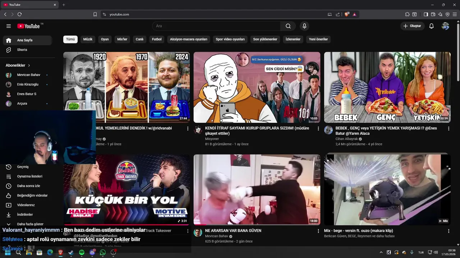460x258 pixels.
Task: Select the Müzik filter chip
Action: coord(88,39)
